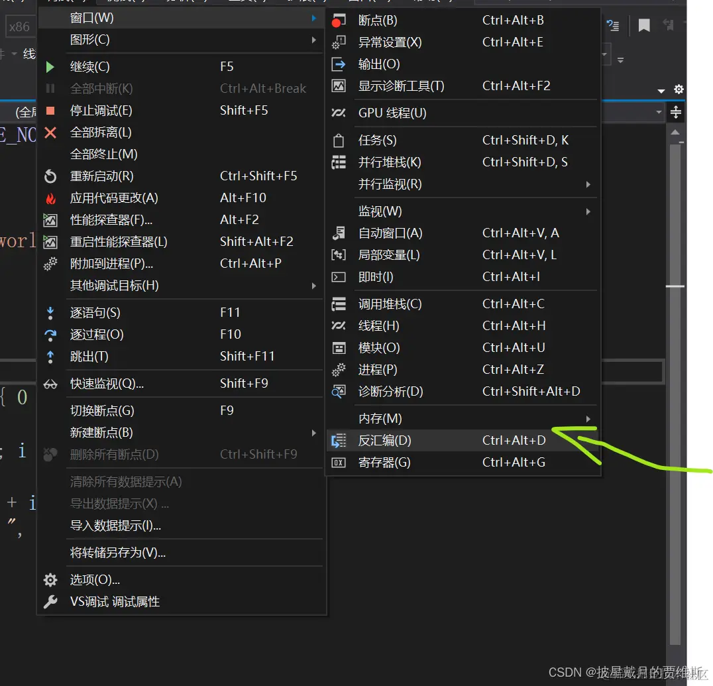Click the VS Debug Properties (VS调试 调试属性) wrench icon
This screenshot has width=713, height=686.
pyautogui.click(x=50, y=602)
